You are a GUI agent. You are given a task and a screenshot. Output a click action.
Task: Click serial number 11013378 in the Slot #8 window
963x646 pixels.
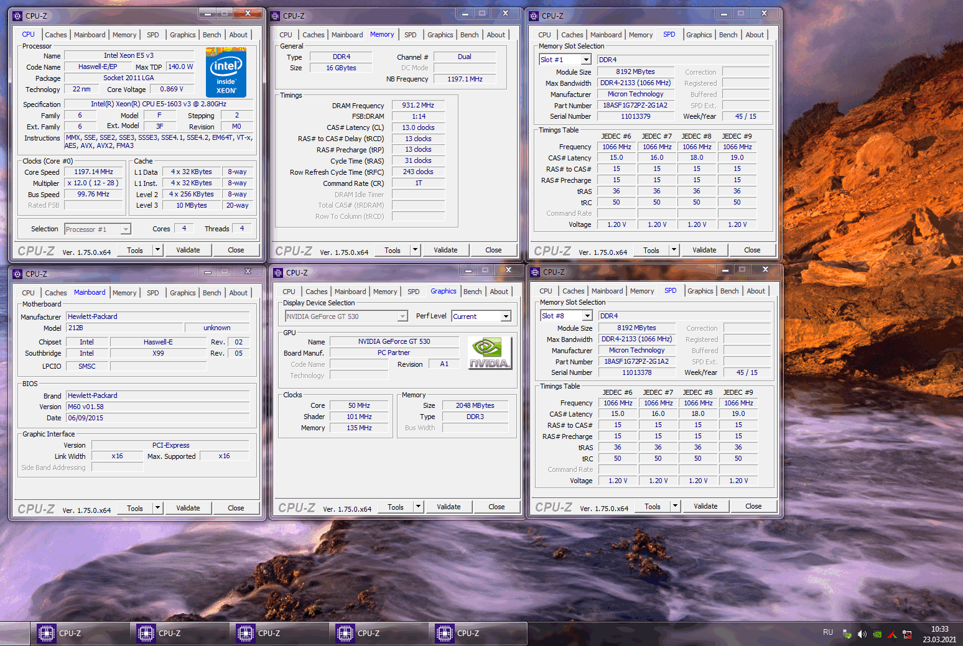tap(637, 372)
